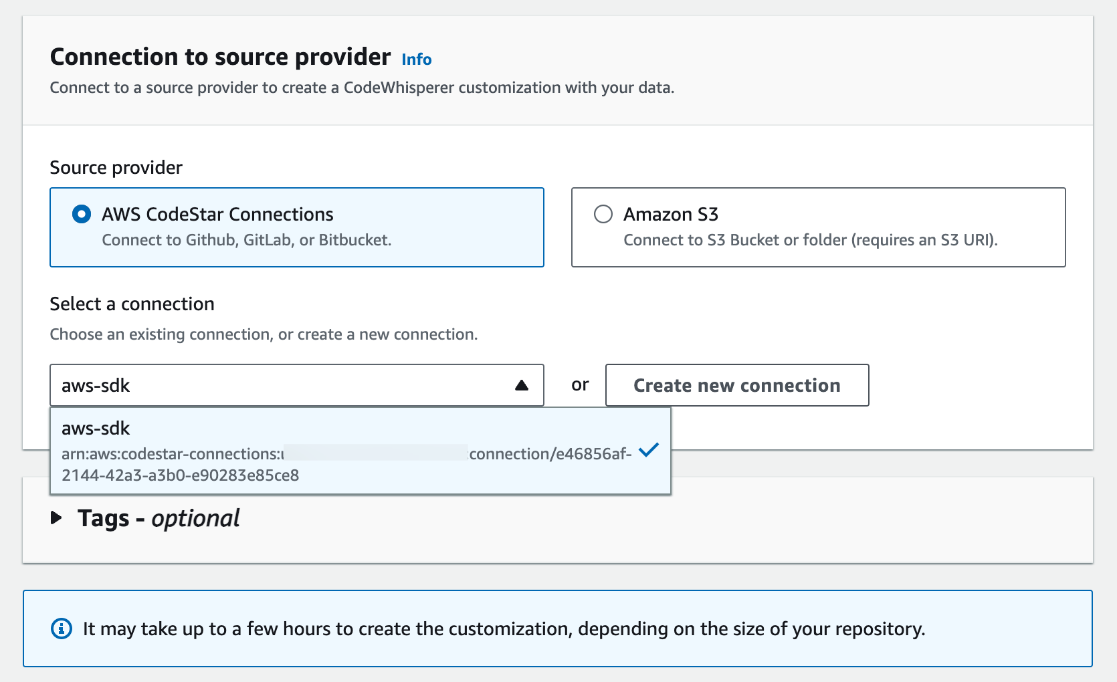Collapse the connection dropdown using the arrow
Viewport: 1117px width, 682px height.
tap(522, 385)
